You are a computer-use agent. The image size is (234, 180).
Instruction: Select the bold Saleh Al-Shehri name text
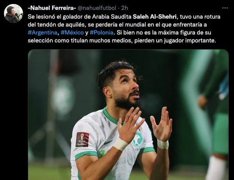click(155, 17)
